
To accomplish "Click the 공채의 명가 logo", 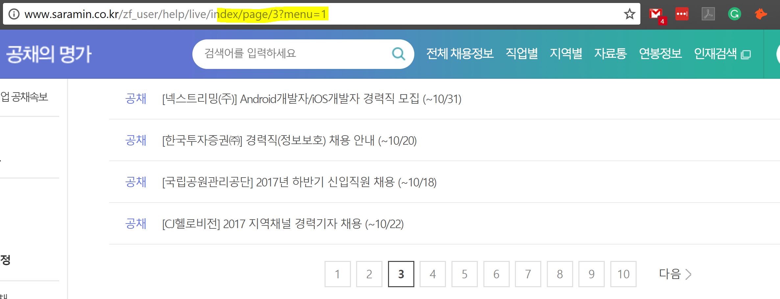I will [x=49, y=54].
